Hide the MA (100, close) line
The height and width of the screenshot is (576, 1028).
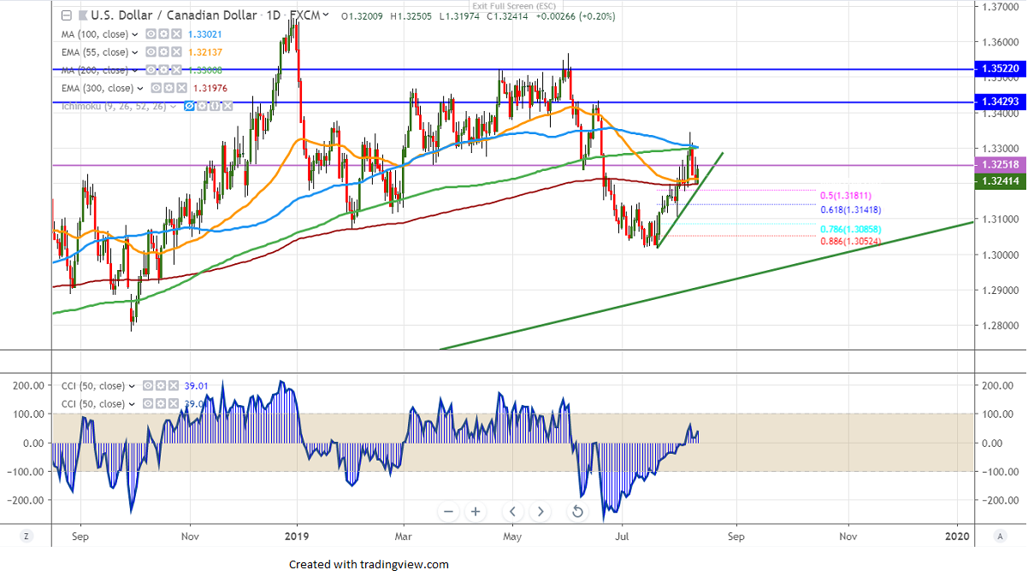pos(151,34)
